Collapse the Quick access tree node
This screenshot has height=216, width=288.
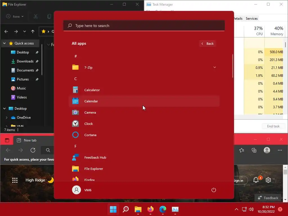pyautogui.click(x=4, y=43)
